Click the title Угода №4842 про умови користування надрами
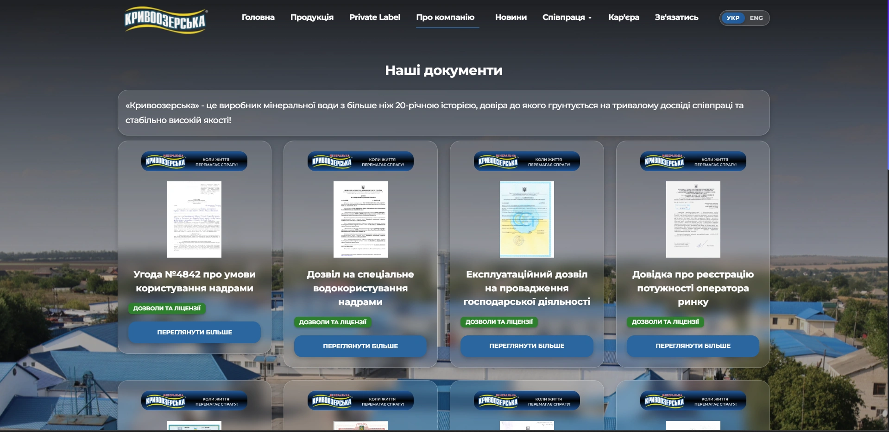Screen dimensions: 889x432 (x=195, y=281)
